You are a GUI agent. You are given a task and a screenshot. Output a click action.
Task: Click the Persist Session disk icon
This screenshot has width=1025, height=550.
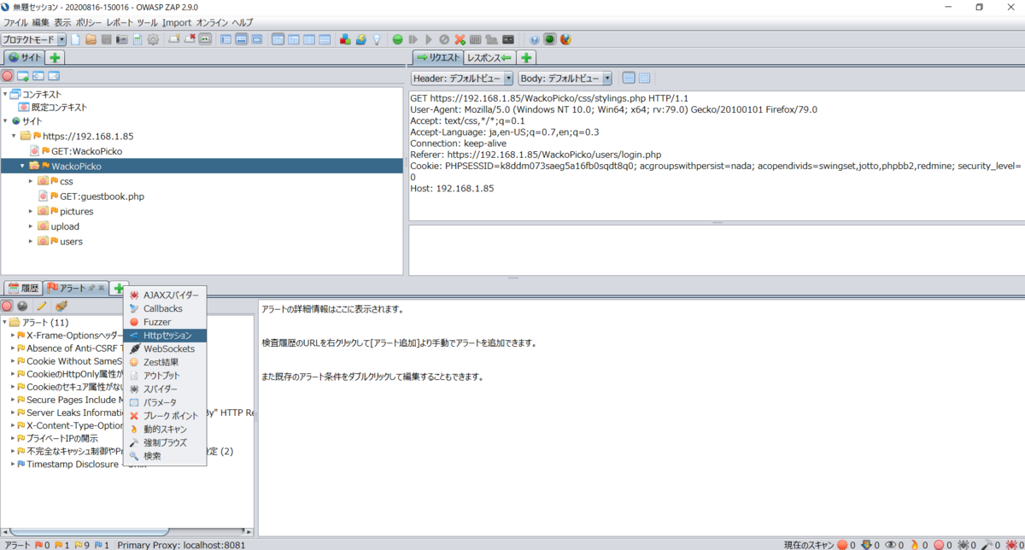(106, 39)
